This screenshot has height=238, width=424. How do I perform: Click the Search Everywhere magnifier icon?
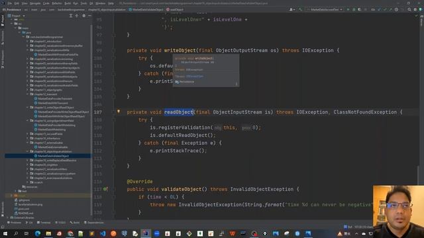[409, 9]
